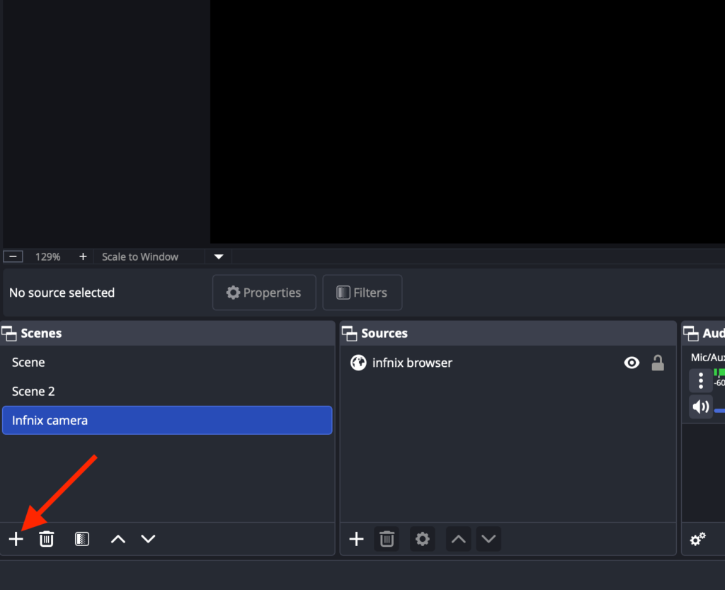725x590 pixels.
Task: Open the Filters button
Action: [362, 293]
